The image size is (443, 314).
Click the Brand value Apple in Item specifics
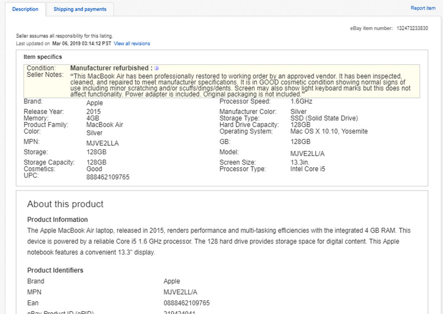pyautogui.click(x=95, y=103)
